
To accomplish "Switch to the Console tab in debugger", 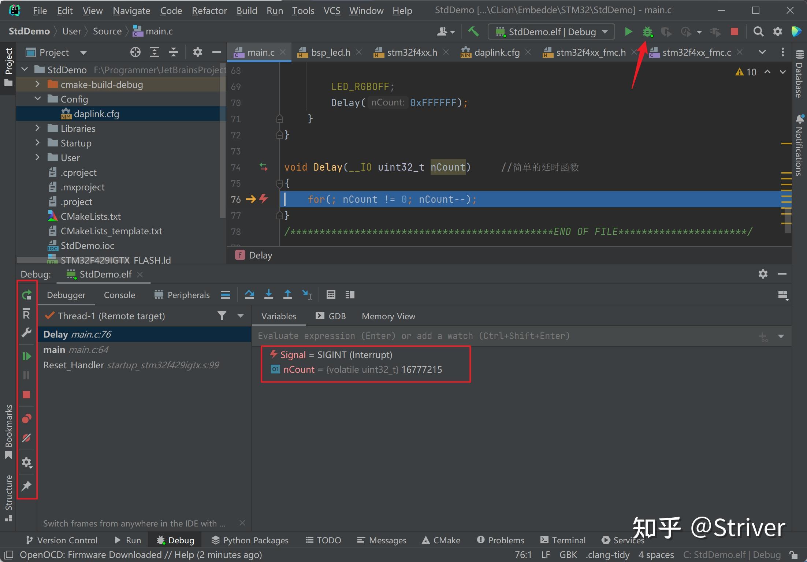I will coord(119,295).
